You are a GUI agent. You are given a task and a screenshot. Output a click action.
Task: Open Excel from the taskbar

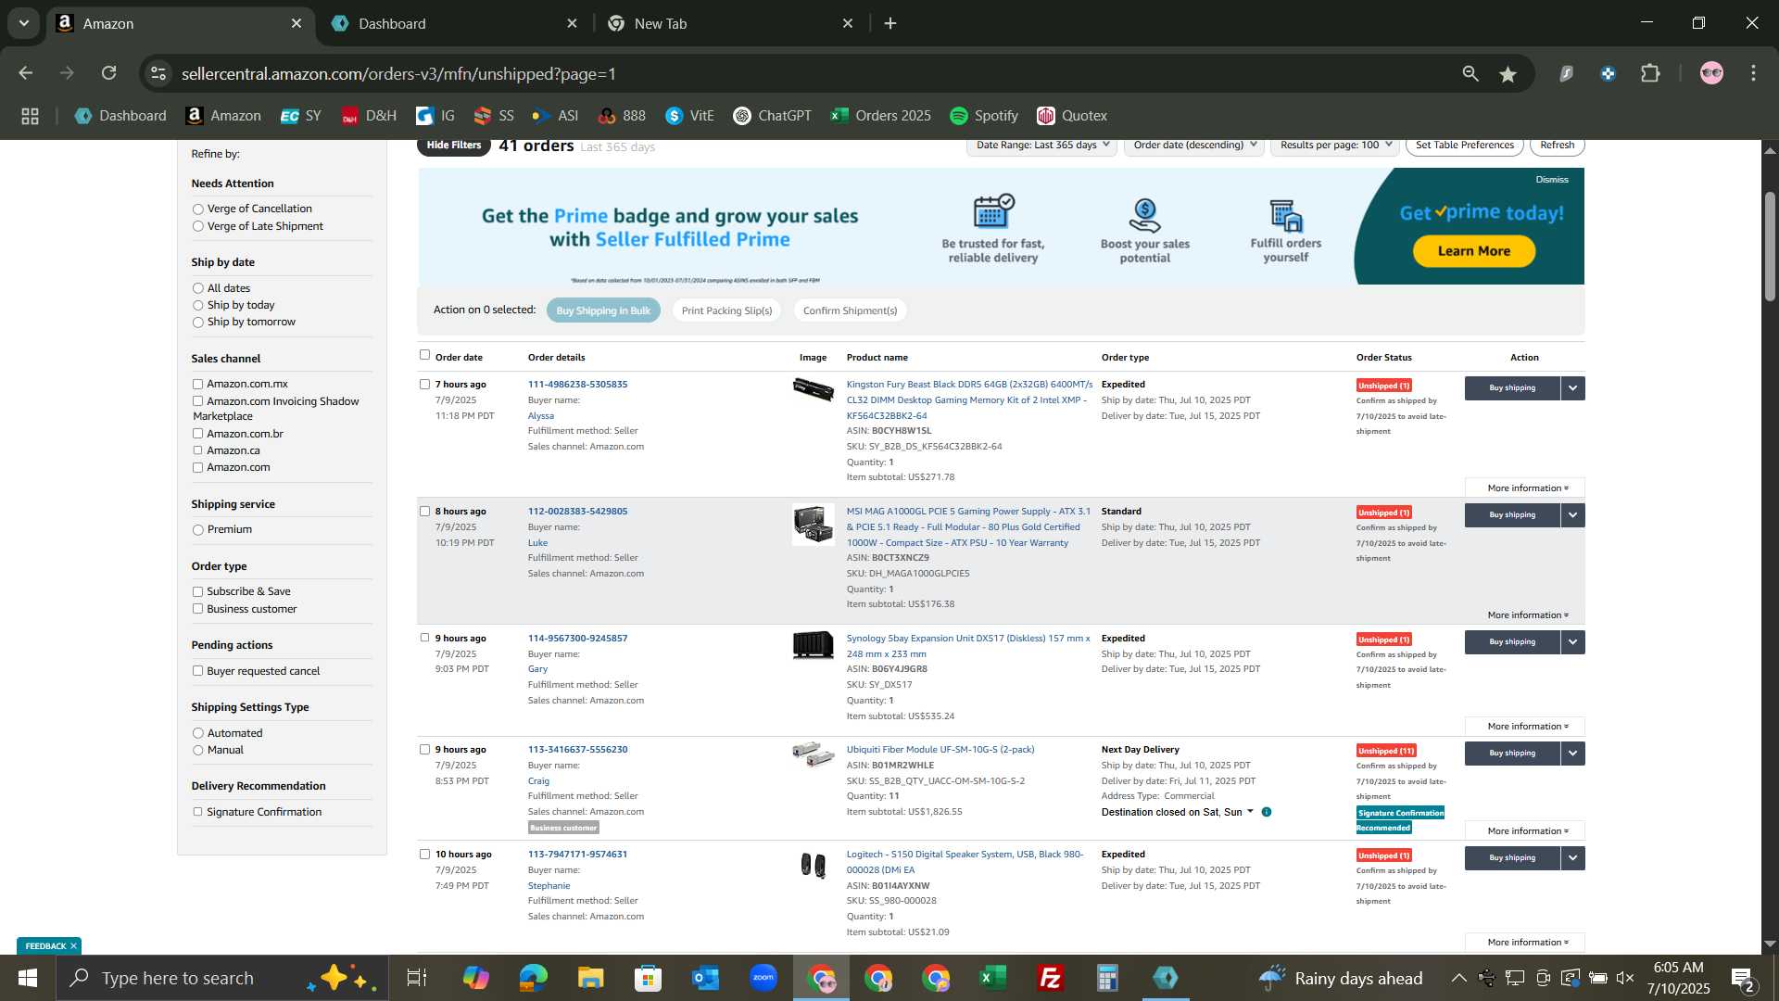coord(992,978)
